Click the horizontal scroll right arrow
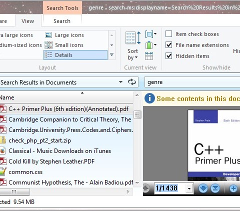Viewport: 240px width, 211px height. tap(128, 192)
